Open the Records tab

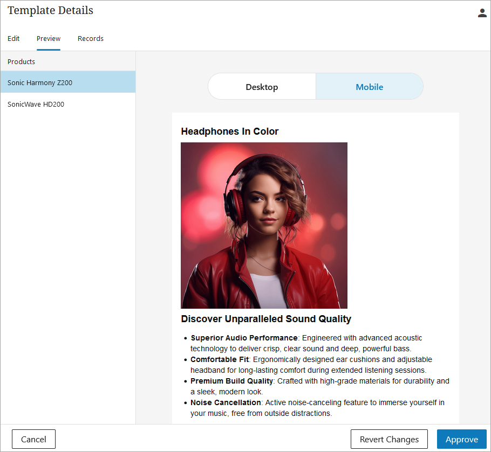click(x=91, y=39)
